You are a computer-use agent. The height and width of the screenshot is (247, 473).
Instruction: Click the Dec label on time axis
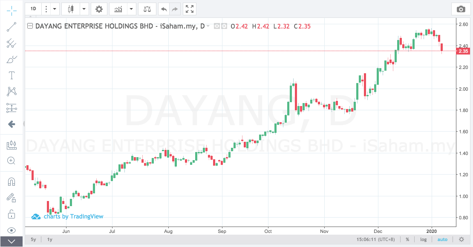click(x=378, y=231)
